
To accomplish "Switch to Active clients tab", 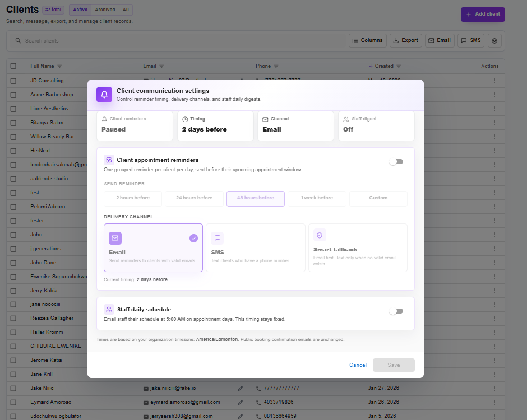I will [80, 10].
